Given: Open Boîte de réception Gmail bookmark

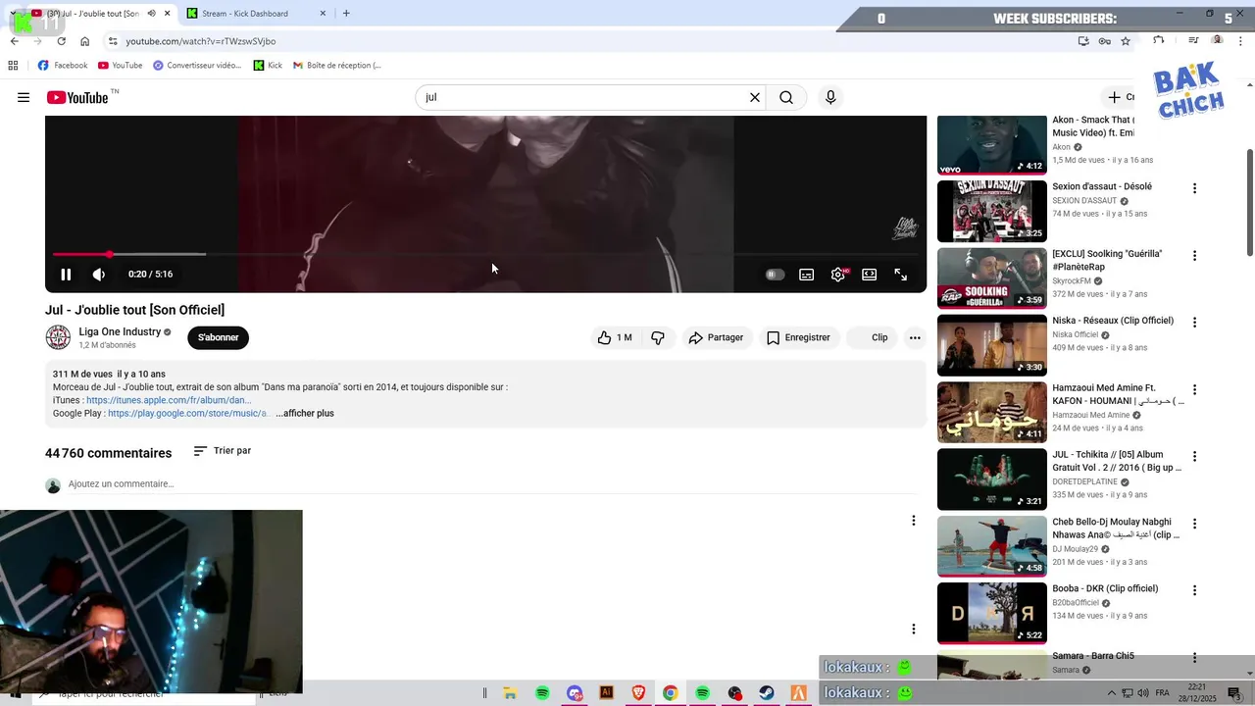Looking at the screenshot, I should point(336,66).
